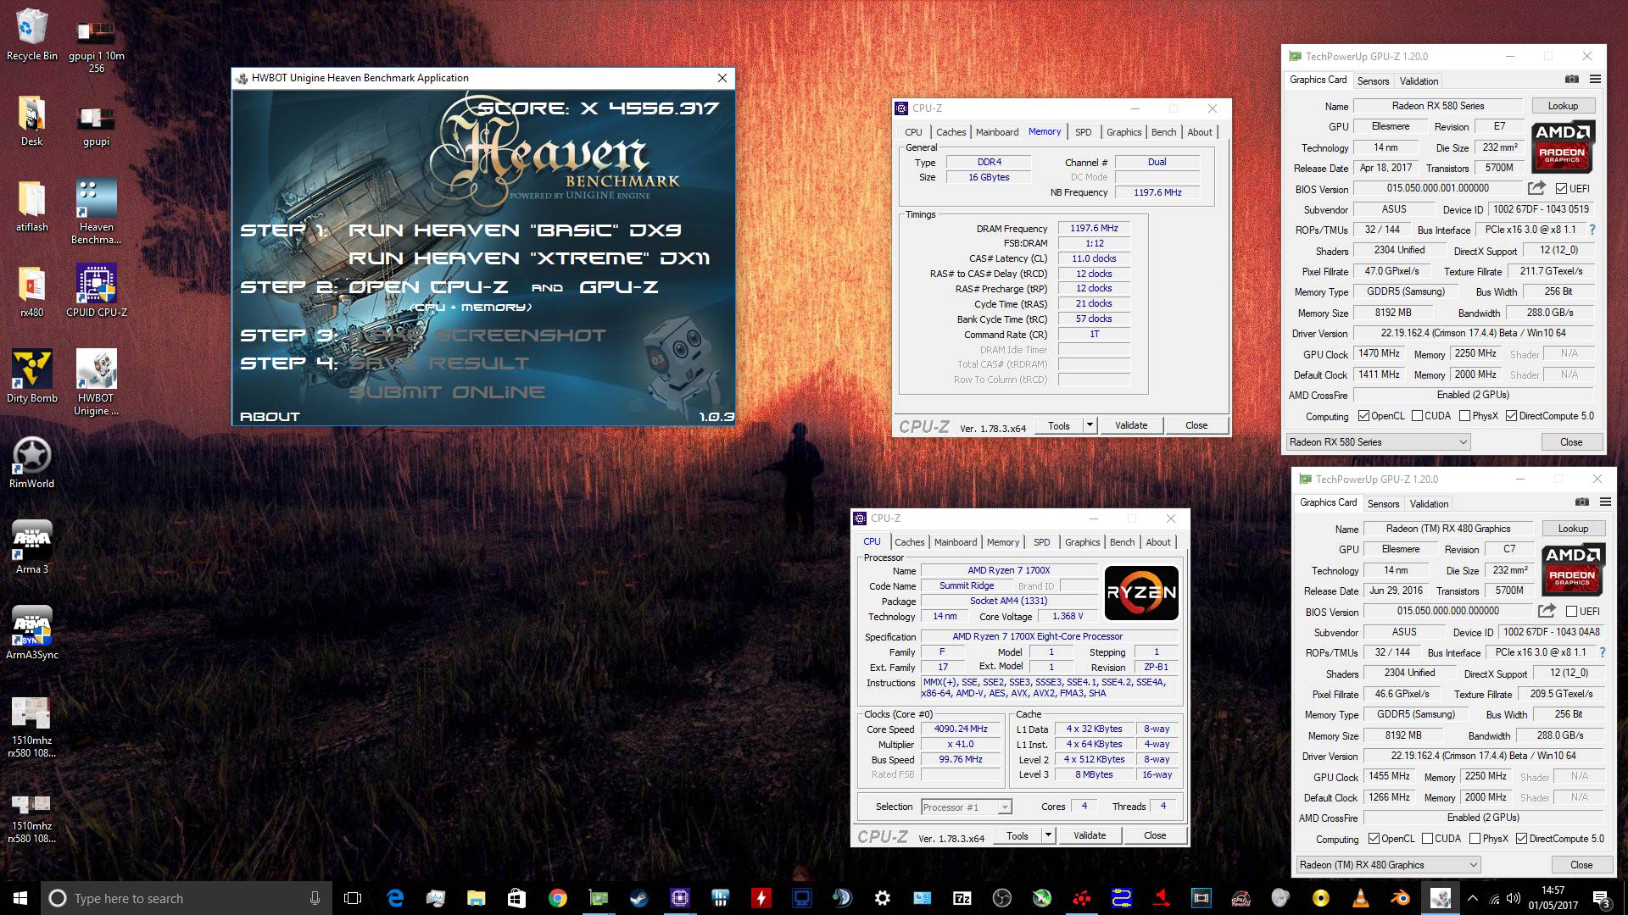Open Tools dropdown arrow in CPU-Z Memory window
The image size is (1628, 915).
[1090, 425]
